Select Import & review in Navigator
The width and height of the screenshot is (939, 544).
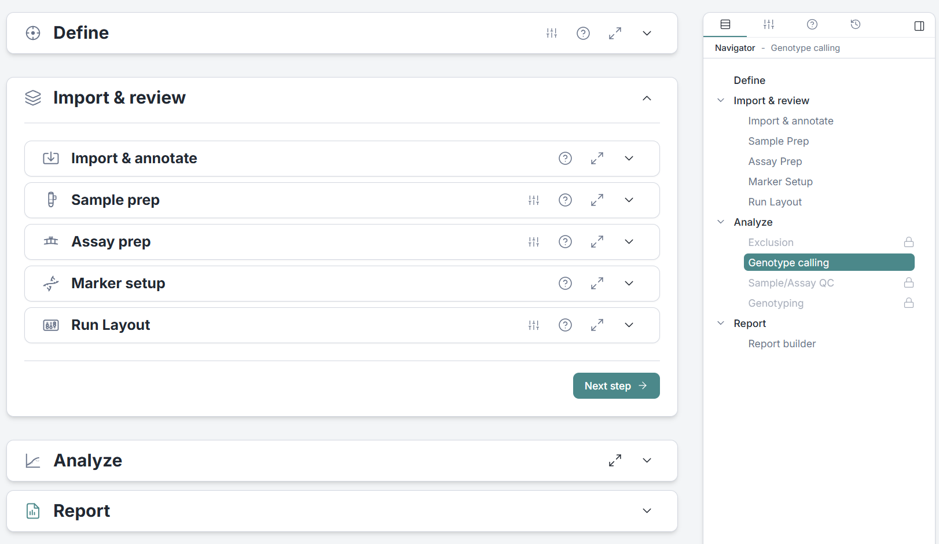(771, 101)
